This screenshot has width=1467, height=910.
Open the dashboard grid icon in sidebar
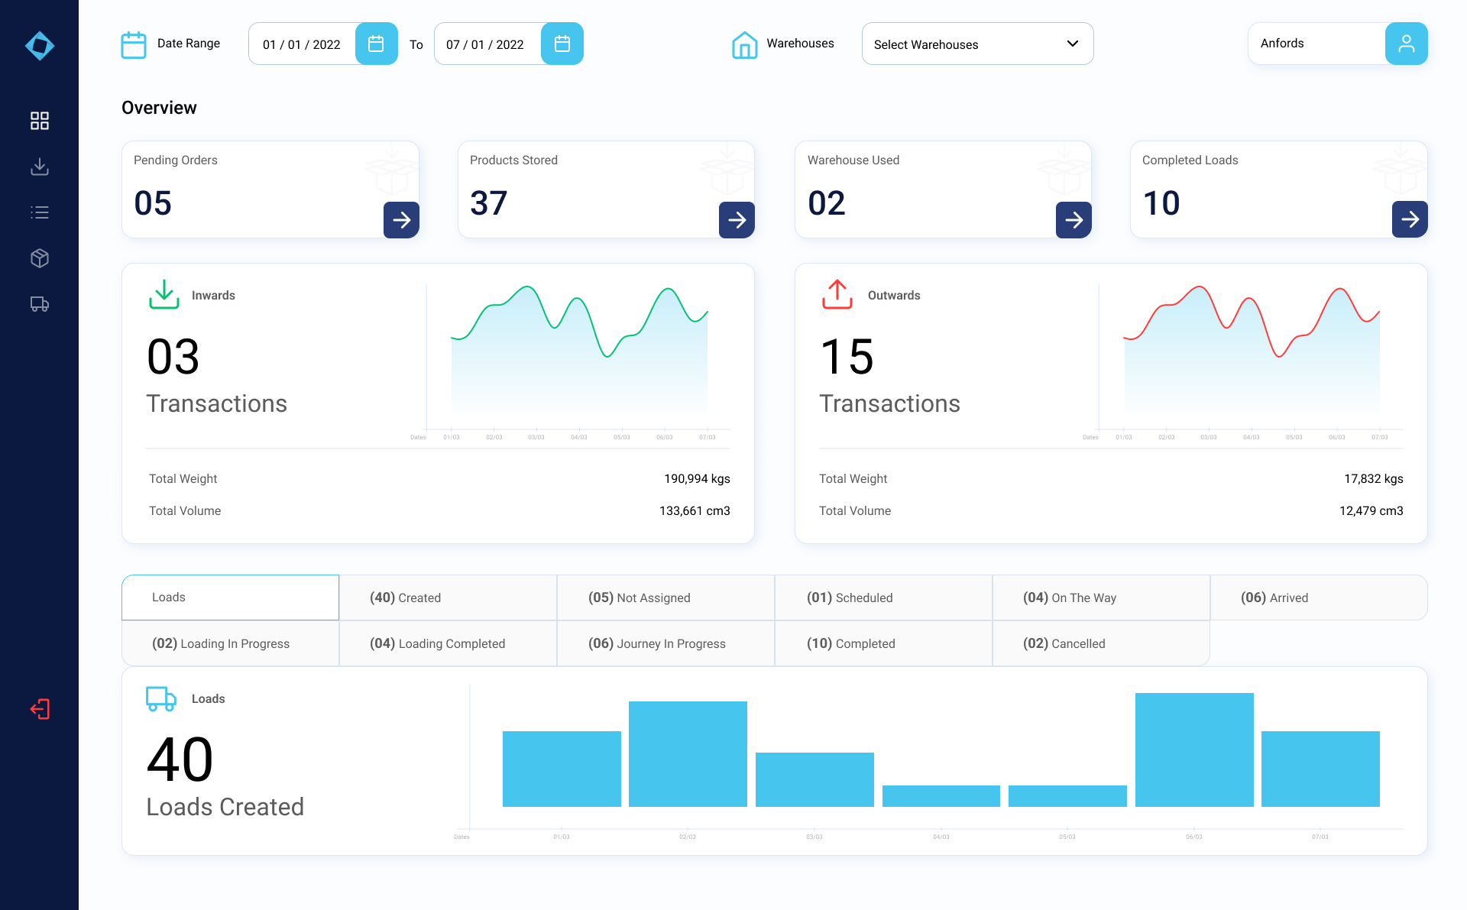tap(40, 121)
